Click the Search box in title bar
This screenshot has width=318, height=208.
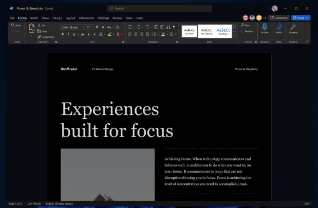pyautogui.click(x=159, y=8)
